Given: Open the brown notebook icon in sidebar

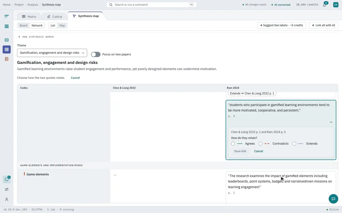Looking at the screenshot, I should (7, 59).
